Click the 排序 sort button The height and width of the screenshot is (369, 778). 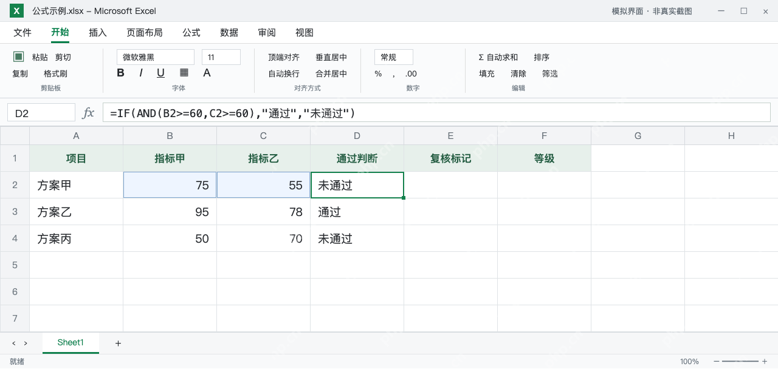(x=542, y=57)
